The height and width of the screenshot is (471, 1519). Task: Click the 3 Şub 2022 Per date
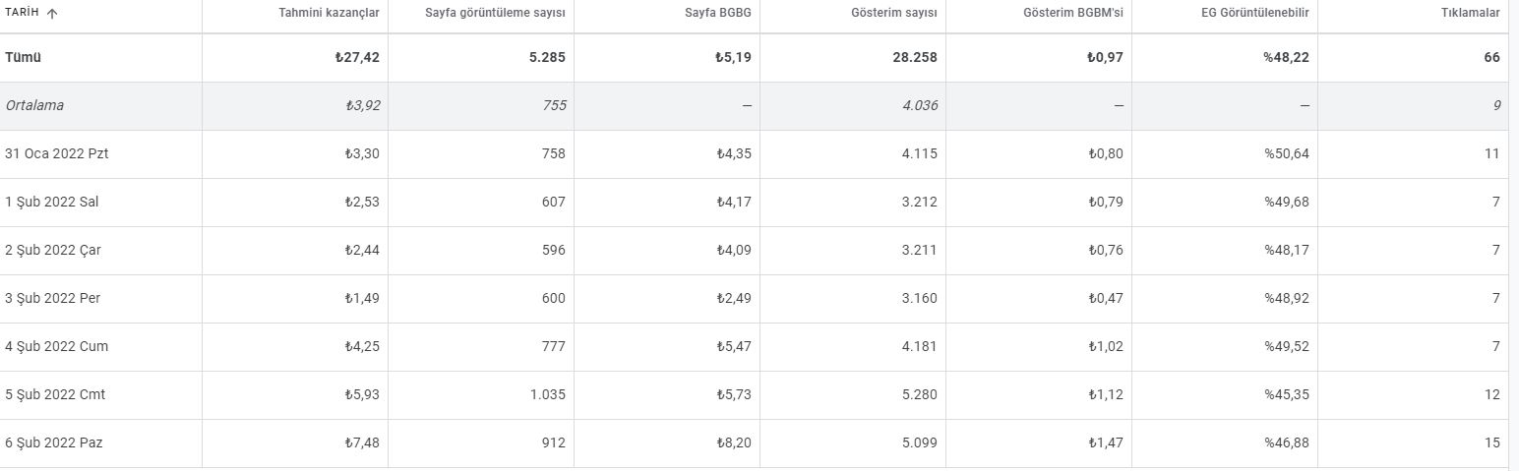pyautogui.click(x=52, y=299)
